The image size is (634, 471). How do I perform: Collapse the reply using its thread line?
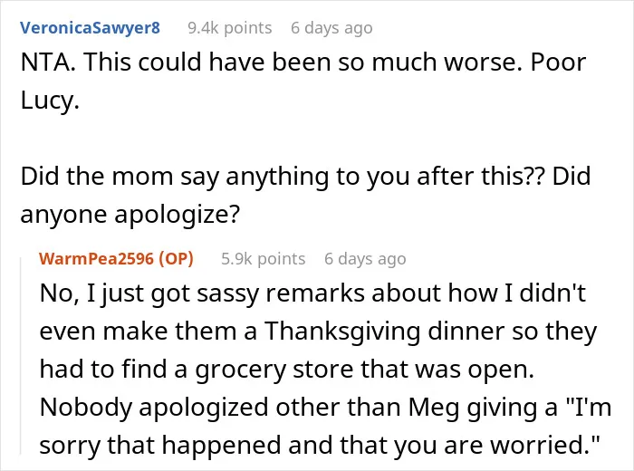click(x=21, y=356)
